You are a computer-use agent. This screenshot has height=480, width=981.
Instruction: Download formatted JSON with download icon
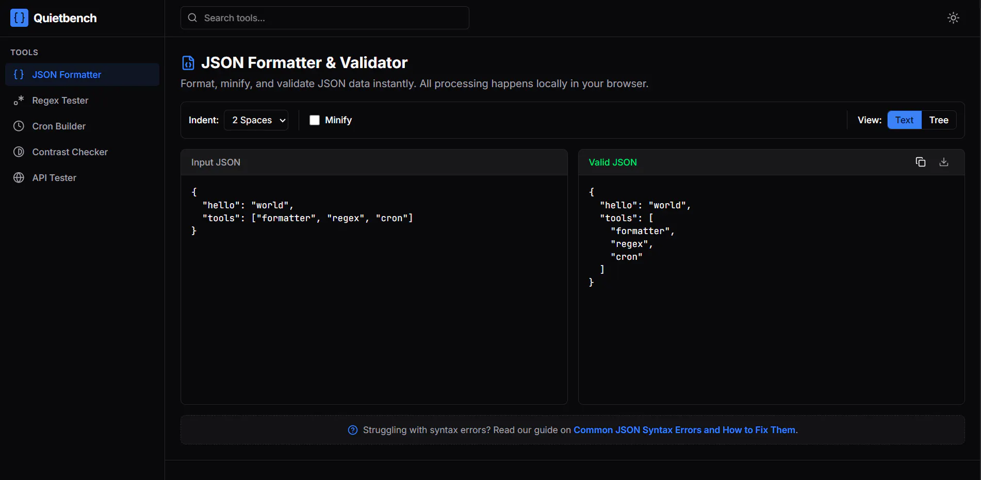pyautogui.click(x=944, y=162)
